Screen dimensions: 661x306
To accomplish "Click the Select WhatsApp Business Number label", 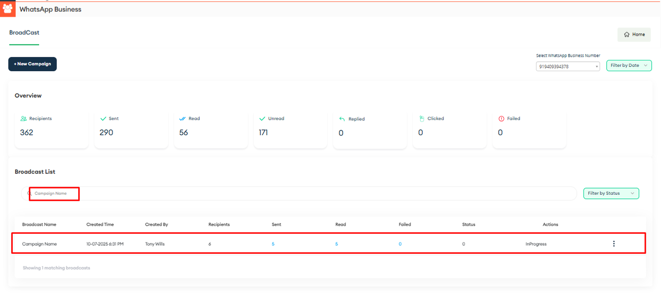I will [568, 56].
